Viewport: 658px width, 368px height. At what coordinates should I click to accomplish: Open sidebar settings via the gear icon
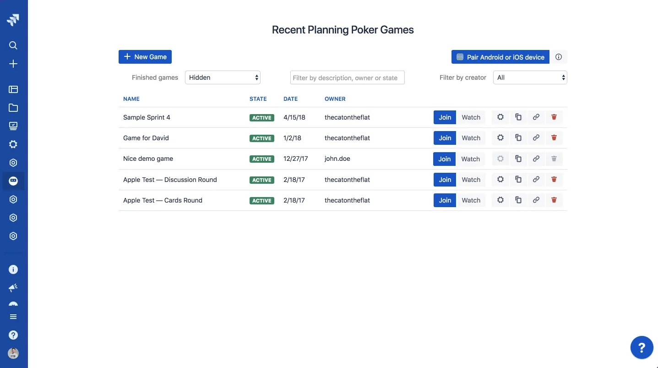13,144
